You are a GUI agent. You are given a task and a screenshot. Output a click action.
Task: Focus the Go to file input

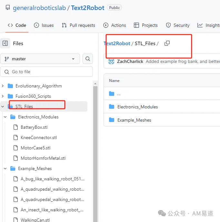click(46, 72)
